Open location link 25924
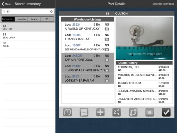177x133 pixels. (76, 24)
